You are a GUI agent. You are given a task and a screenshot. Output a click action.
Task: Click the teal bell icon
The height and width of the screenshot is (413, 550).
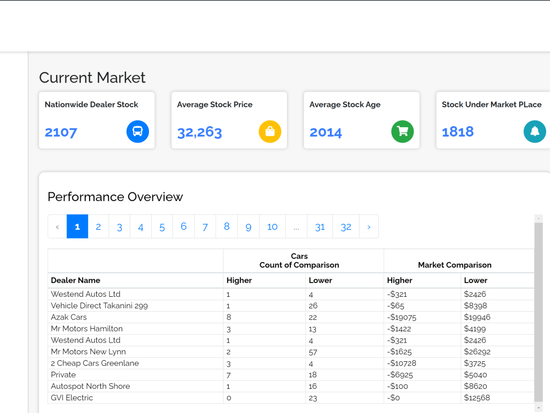click(x=535, y=132)
